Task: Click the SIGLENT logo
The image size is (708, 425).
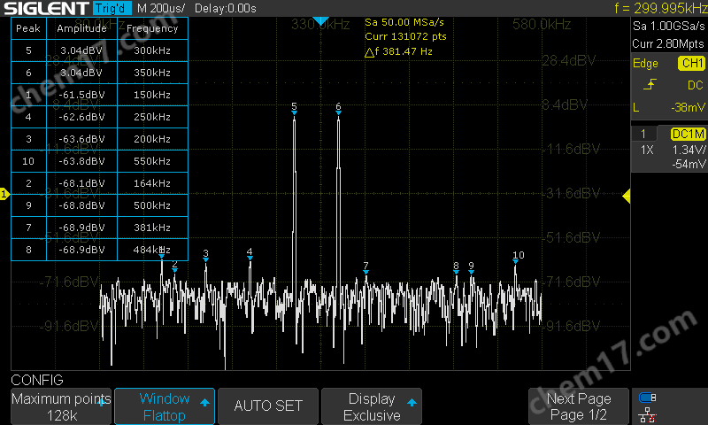Action: tap(46, 8)
